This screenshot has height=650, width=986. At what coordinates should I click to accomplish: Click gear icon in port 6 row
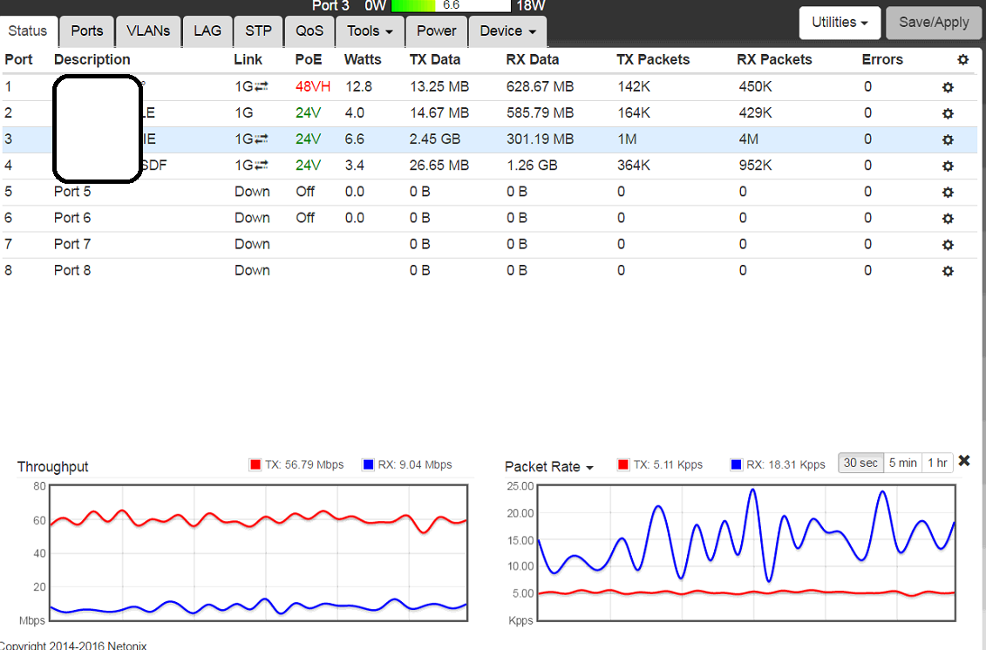[948, 218]
